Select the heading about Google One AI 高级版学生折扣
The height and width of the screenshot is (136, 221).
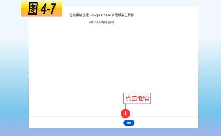(x=102, y=15)
